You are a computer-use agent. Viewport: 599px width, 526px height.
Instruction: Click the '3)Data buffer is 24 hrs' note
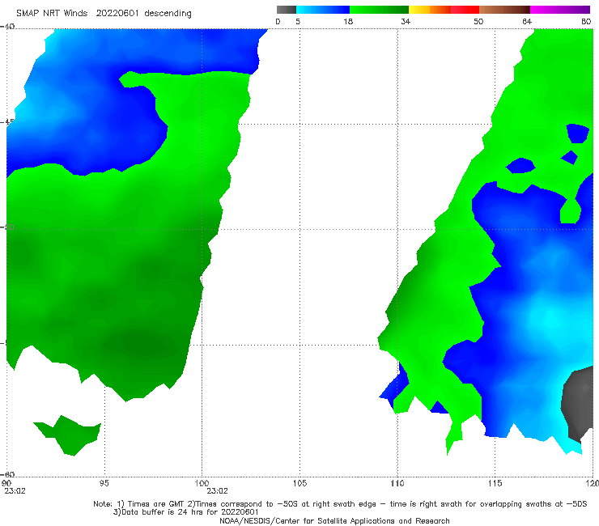pos(185,512)
